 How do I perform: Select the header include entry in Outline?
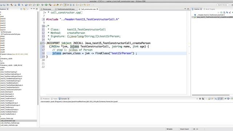211,15
